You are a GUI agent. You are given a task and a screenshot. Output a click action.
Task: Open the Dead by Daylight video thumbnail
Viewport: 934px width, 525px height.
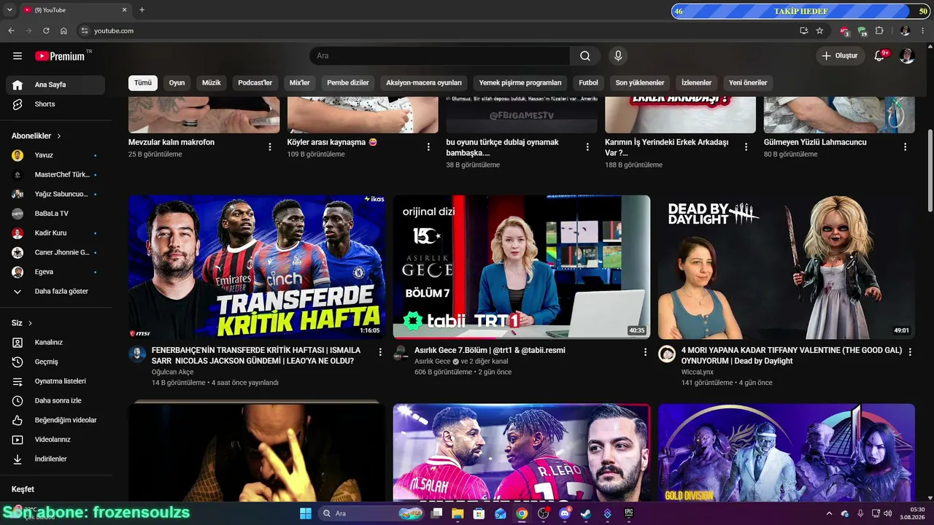(787, 267)
